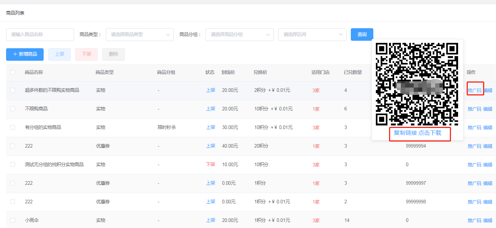
Task: Click 编辑 for 小雨伞
Action: pos(488,220)
